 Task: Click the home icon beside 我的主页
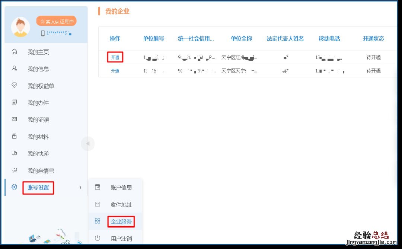click(x=15, y=52)
